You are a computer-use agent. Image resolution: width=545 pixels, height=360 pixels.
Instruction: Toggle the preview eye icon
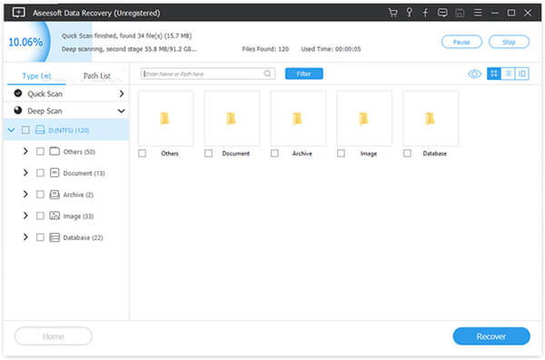pos(474,74)
